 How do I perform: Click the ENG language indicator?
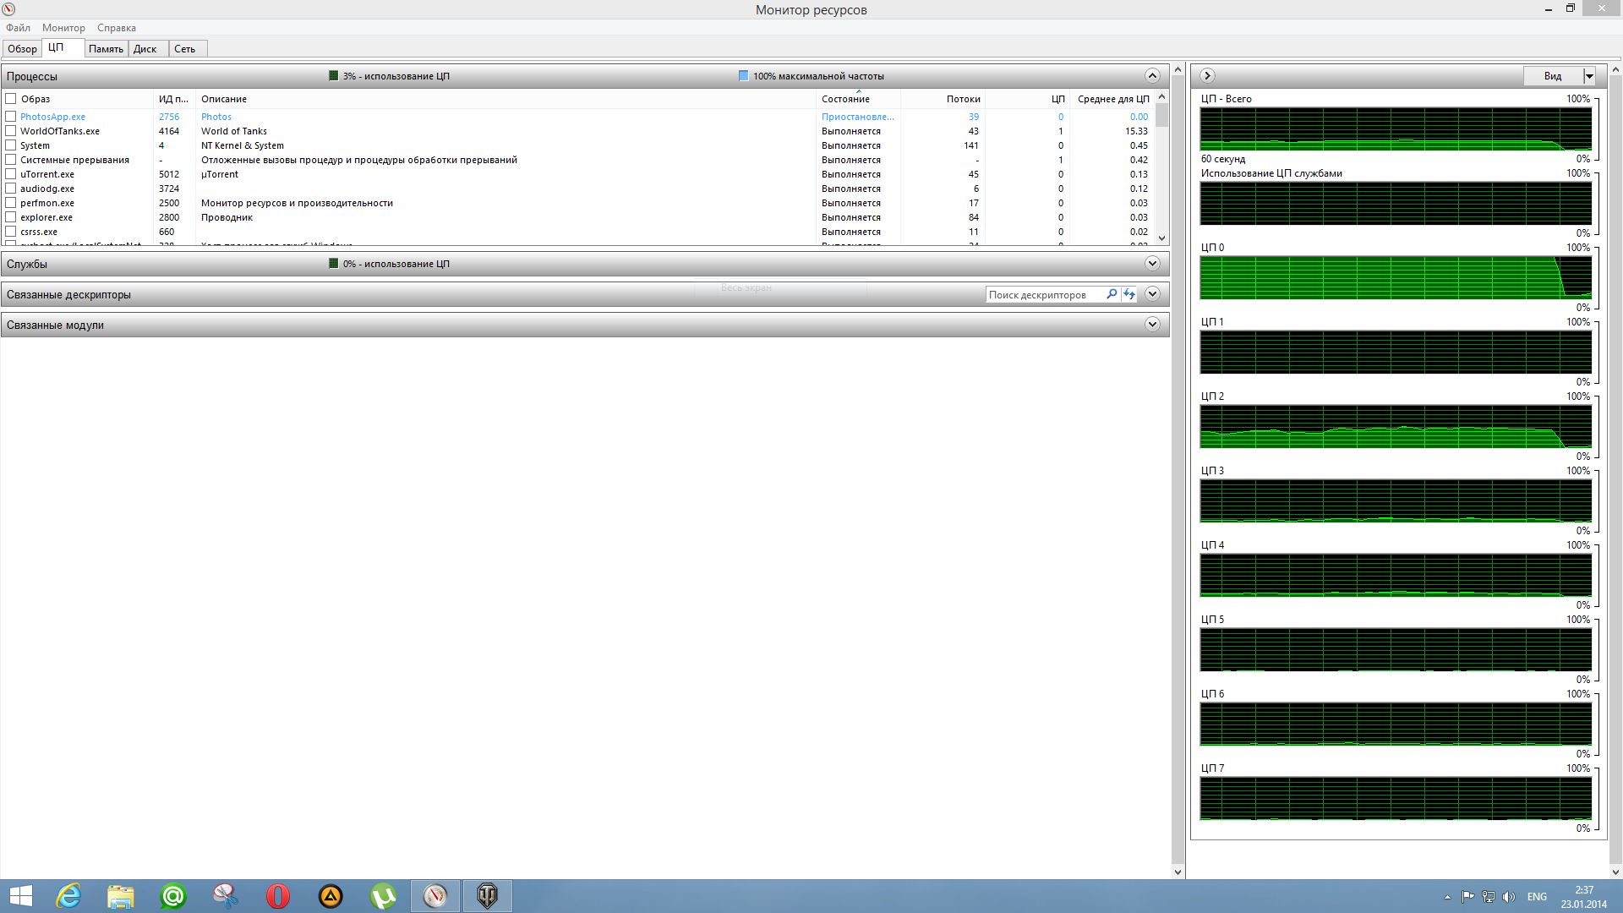[x=1537, y=897]
